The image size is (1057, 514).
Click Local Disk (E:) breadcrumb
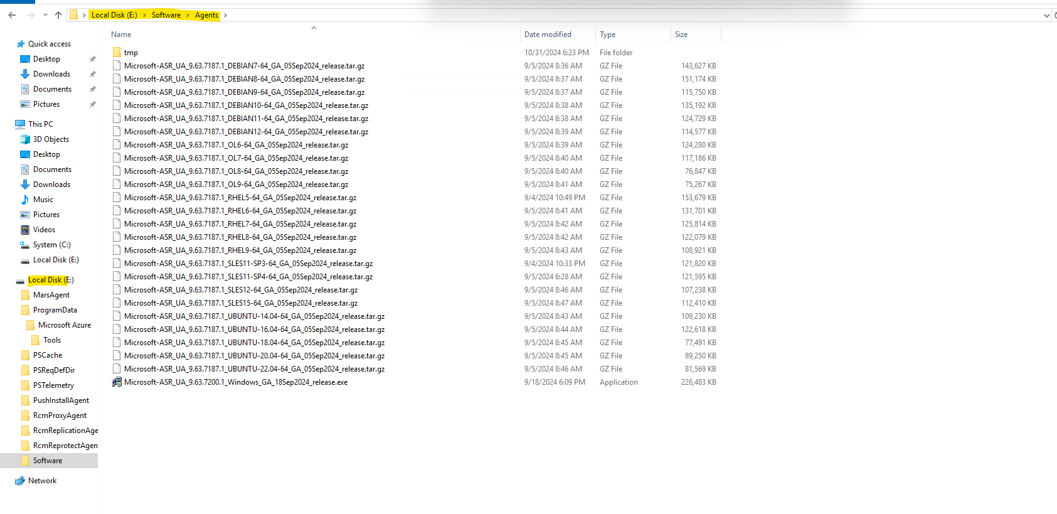coord(114,15)
